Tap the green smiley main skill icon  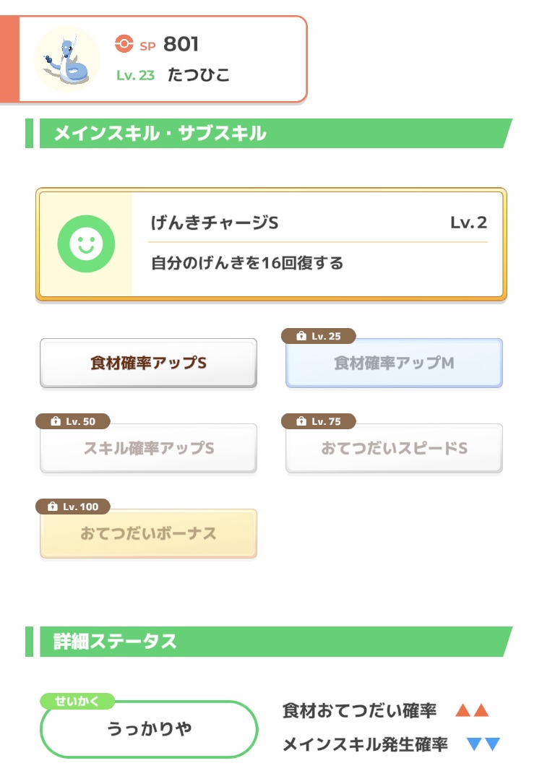tap(86, 244)
